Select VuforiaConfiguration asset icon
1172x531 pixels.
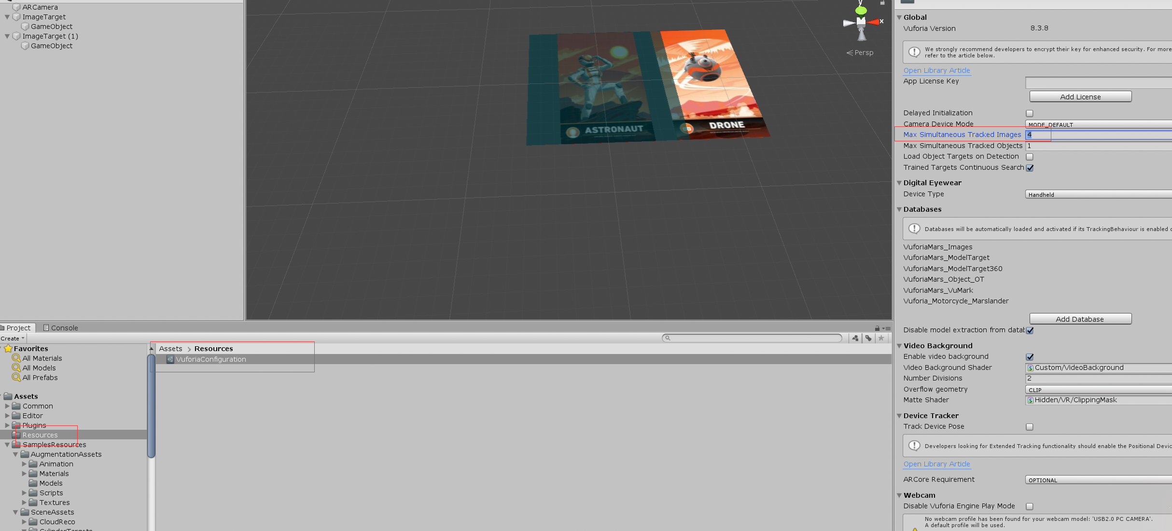pyautogui.click(x=170, y=359)
